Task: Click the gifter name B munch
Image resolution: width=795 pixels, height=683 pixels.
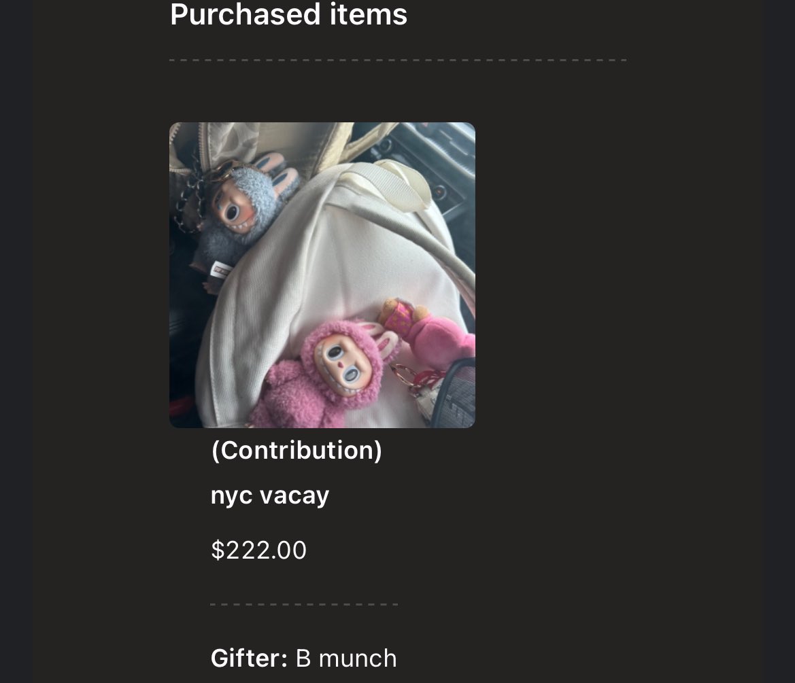Action: 346,658
